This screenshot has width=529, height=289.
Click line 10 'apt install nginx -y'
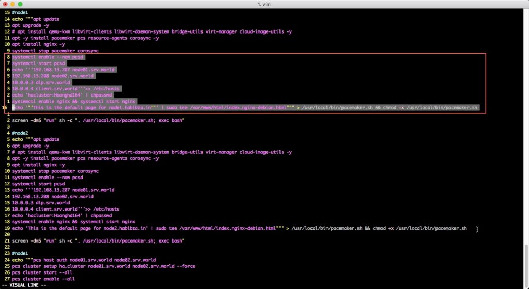(x=38, y=44)
